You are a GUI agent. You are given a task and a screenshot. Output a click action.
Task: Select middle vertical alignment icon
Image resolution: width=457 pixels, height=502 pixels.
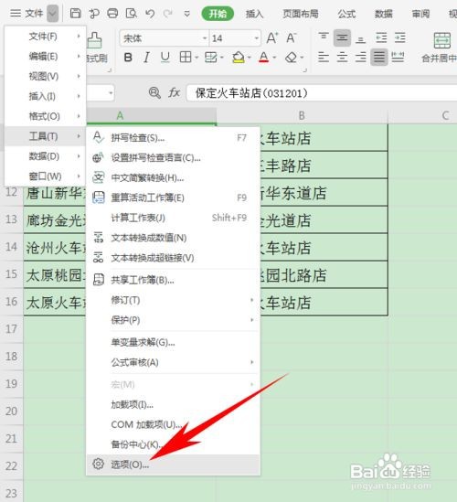[x=342, y=37]
